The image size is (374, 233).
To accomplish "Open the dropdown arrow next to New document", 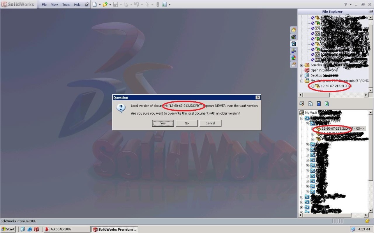I will (x=100, y=5).
